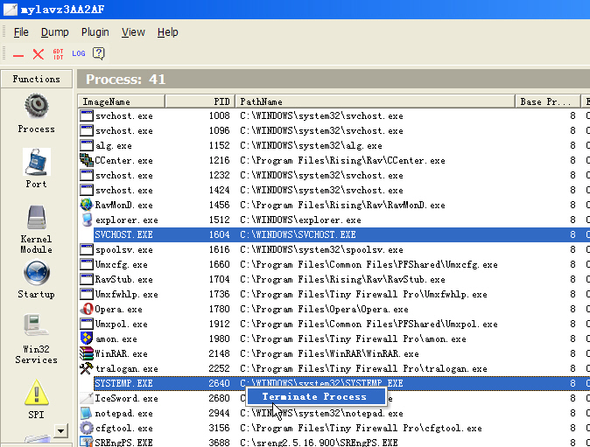This screenshot has height=447, width=590.
Task: Open the Dump menu
Action: click(x=54, y=32)
